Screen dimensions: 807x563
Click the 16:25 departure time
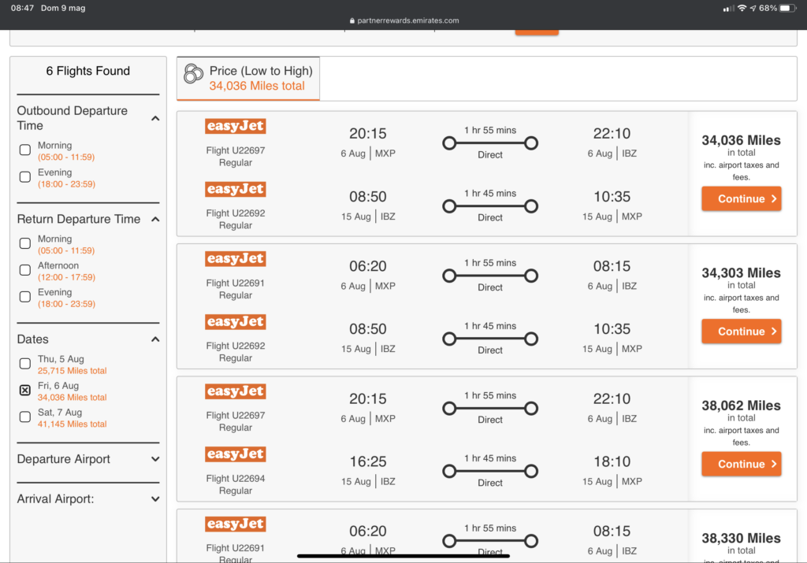pyautogui.click(x=368, y=461)
